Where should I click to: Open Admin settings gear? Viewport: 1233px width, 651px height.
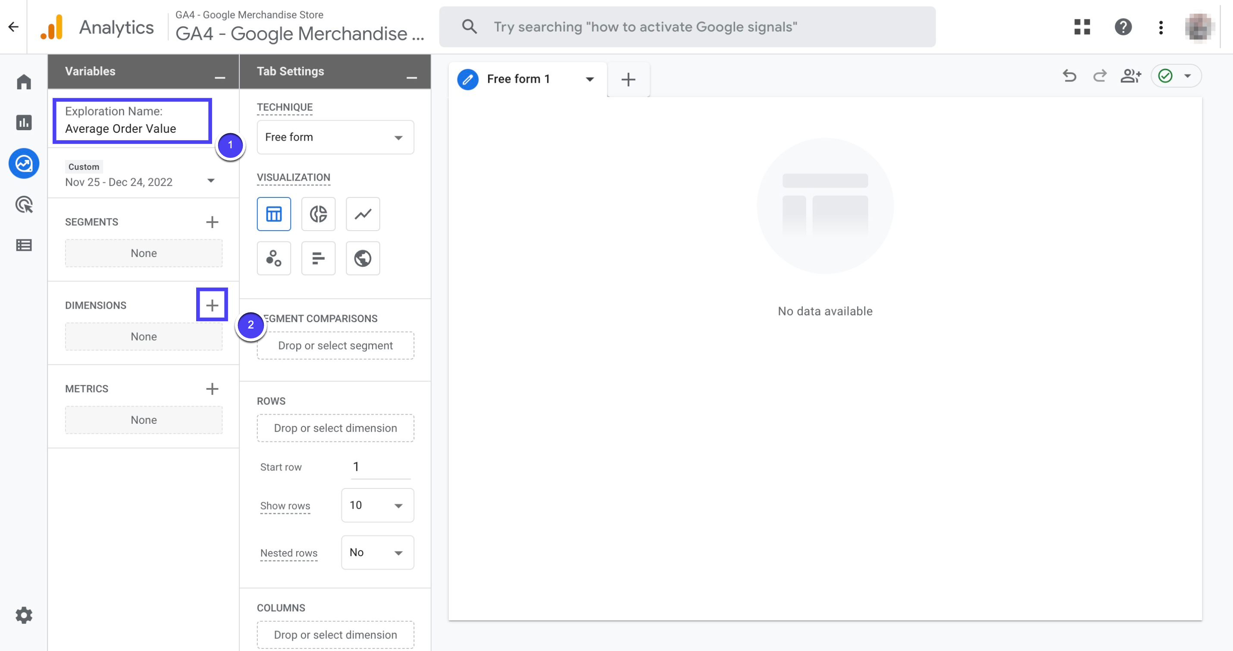[x=23, y=615]
